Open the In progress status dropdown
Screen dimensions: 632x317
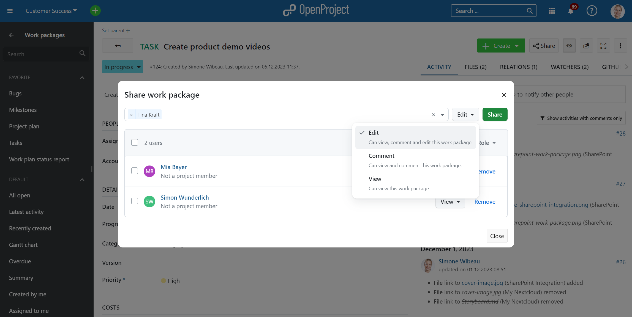click(122, 67)
